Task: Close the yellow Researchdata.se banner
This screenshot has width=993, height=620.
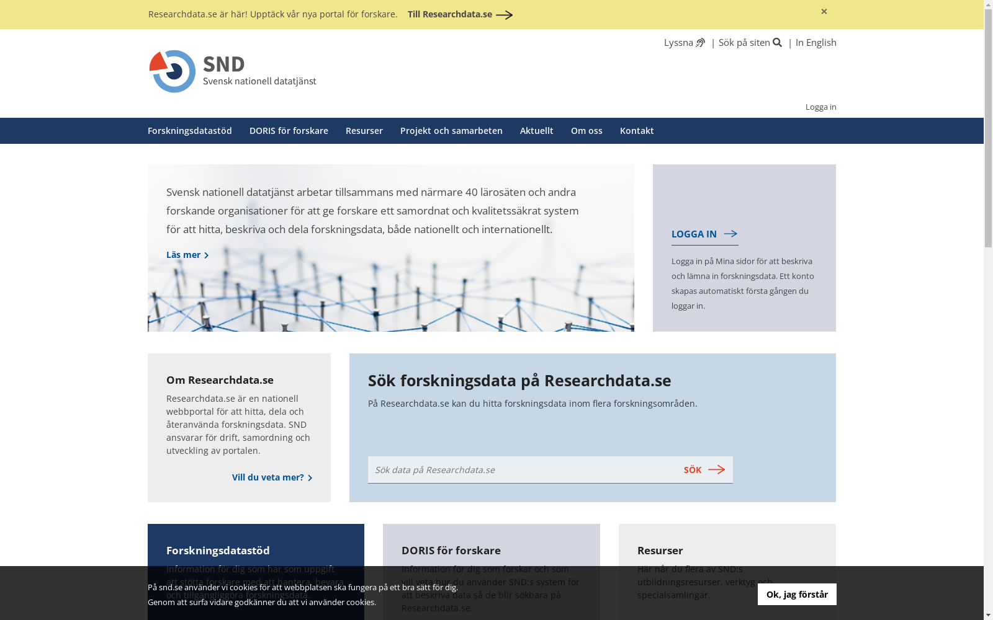Action: [824, 12]
